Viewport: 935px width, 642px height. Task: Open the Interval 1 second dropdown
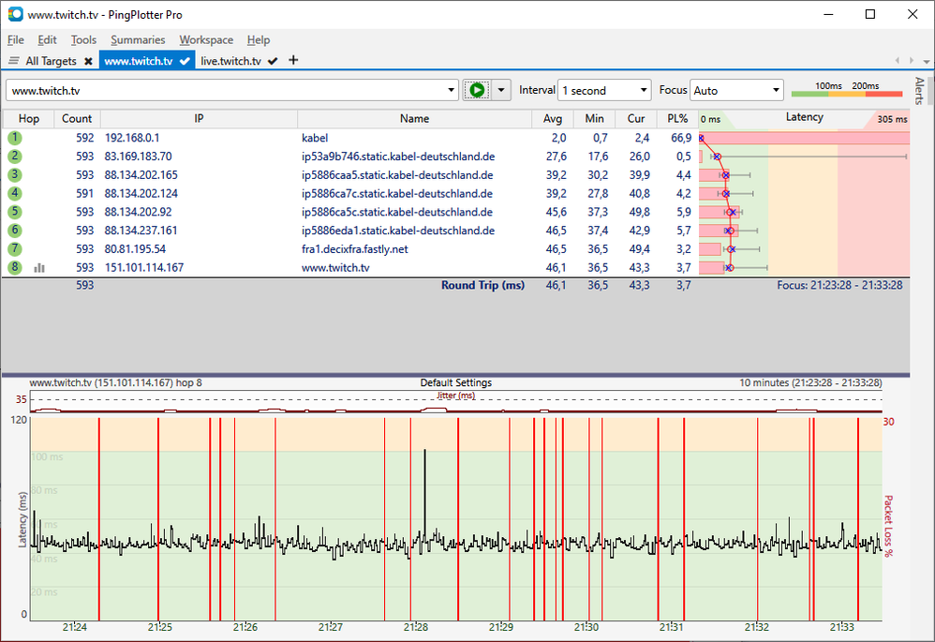click(x=604, y=90)
